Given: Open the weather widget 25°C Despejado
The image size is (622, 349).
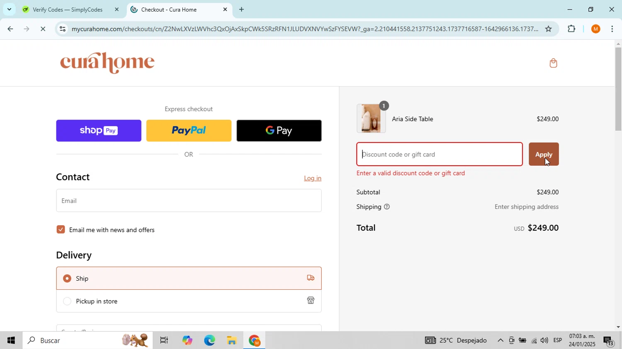Looking at the screenshot, I should (456, 340).
